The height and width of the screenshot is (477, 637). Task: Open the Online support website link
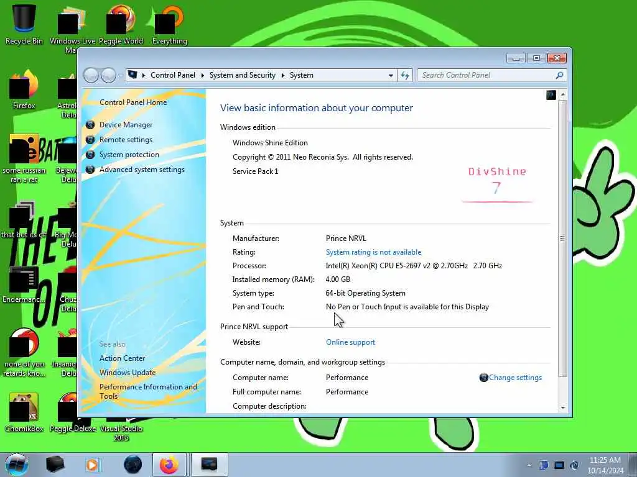350,342
